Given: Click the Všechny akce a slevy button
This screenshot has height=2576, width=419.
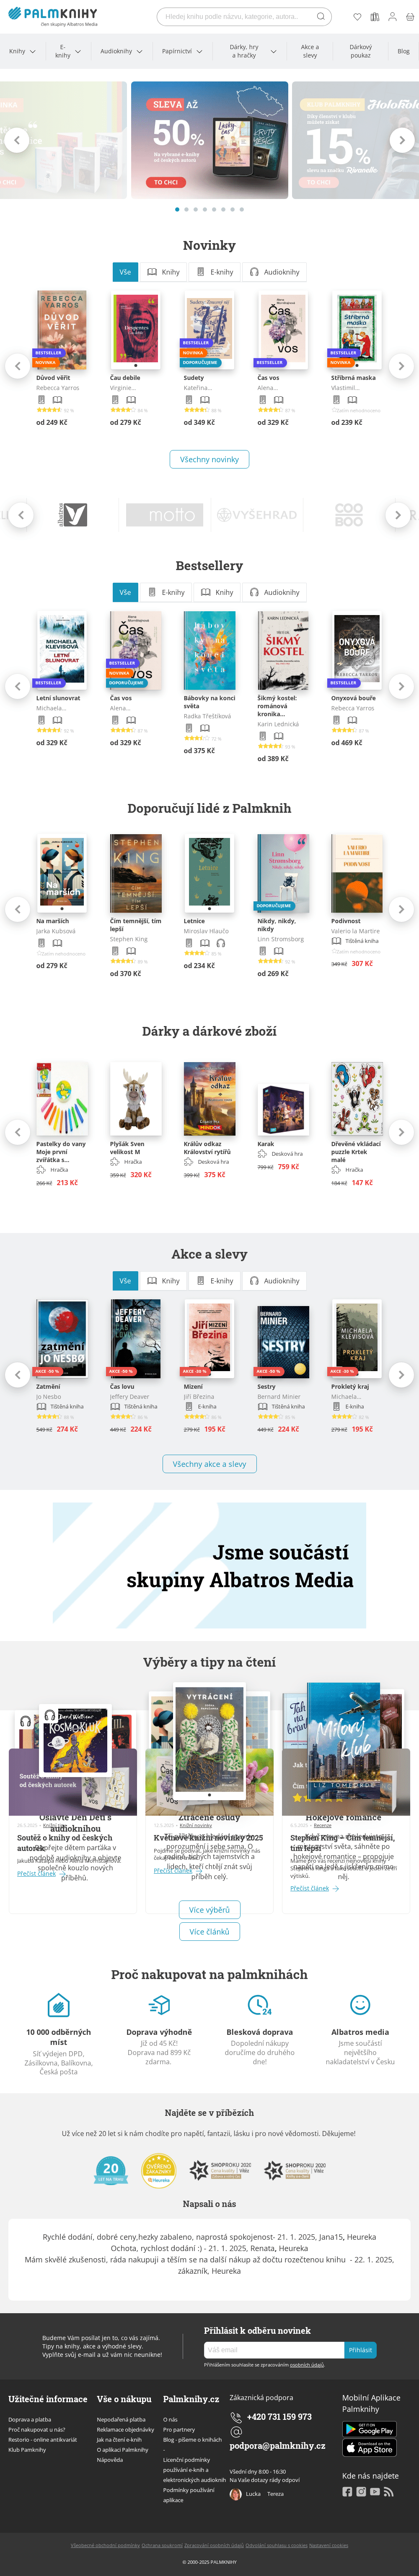Looking at the screenshot, I should (x=209, y=1464).
